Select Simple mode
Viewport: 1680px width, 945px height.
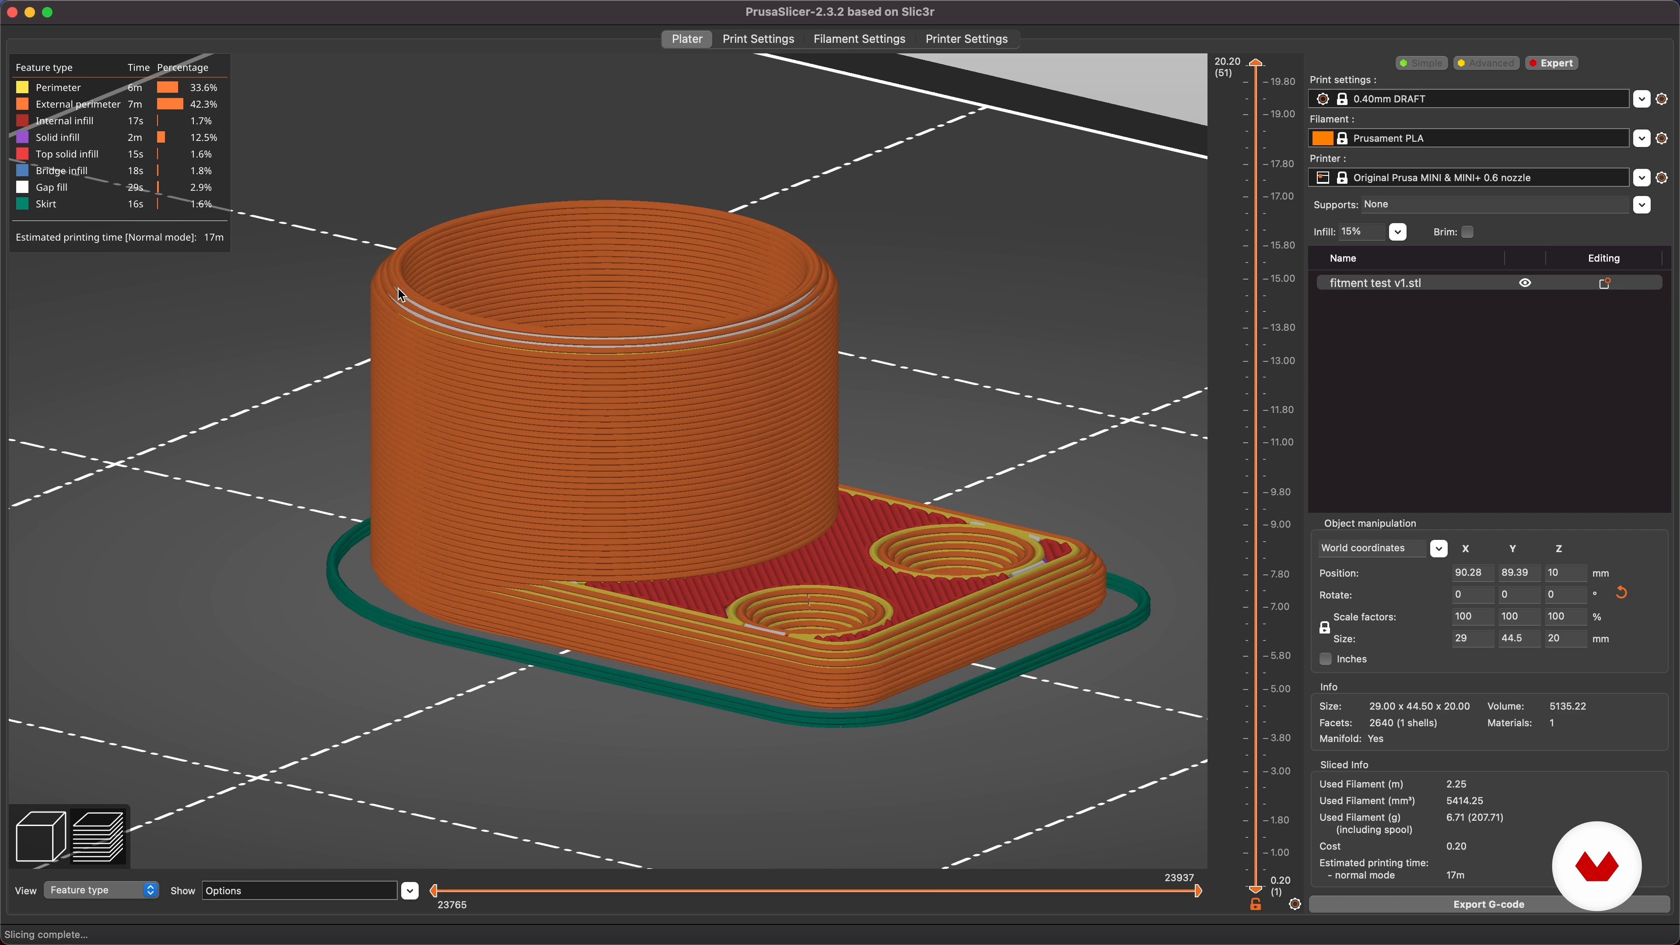tap(1421, 63)
